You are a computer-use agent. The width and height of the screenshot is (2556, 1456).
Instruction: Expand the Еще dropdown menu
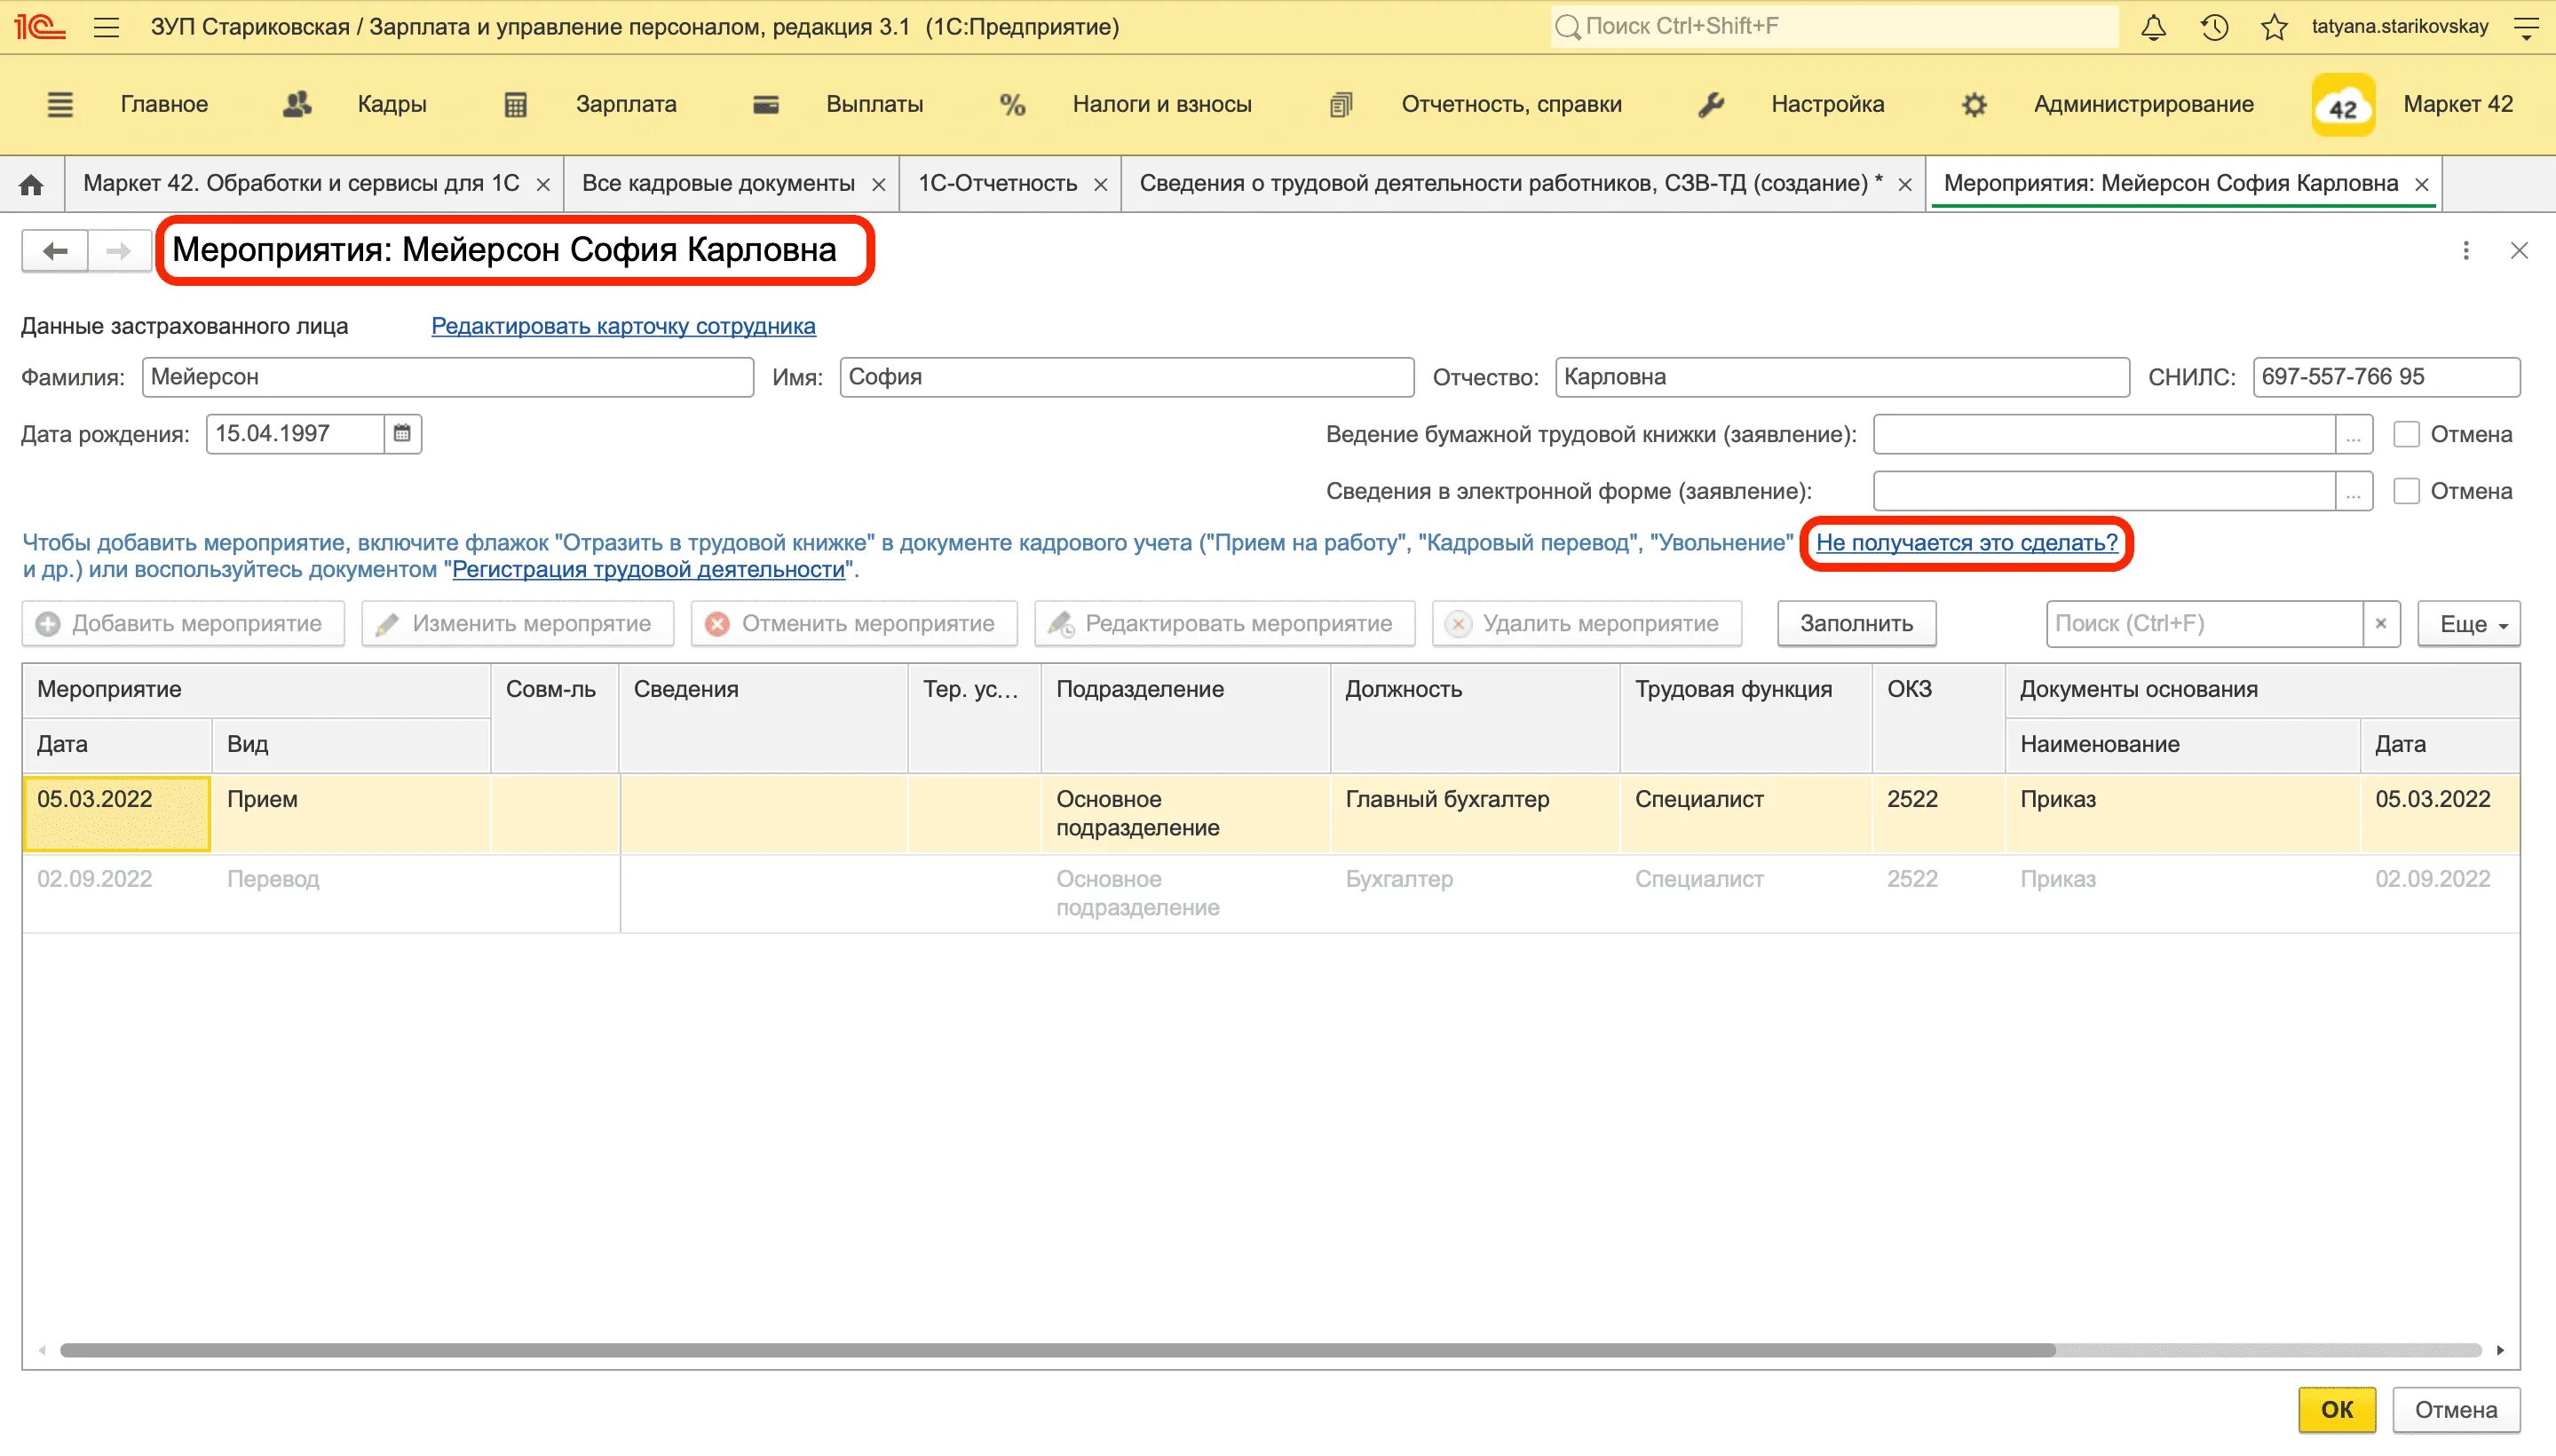click(2468, 624)
